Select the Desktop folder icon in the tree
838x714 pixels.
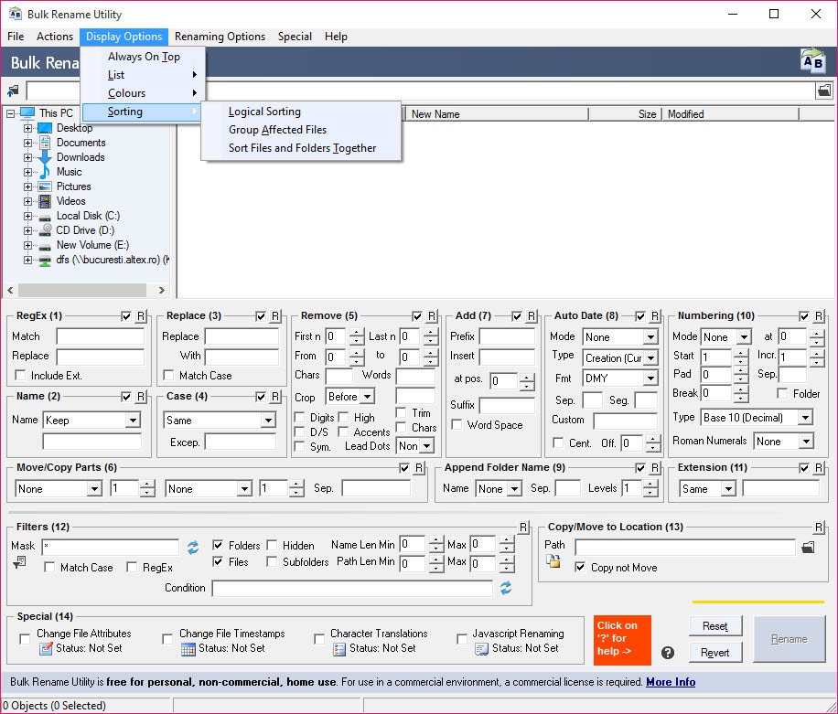tap(46, 128)
